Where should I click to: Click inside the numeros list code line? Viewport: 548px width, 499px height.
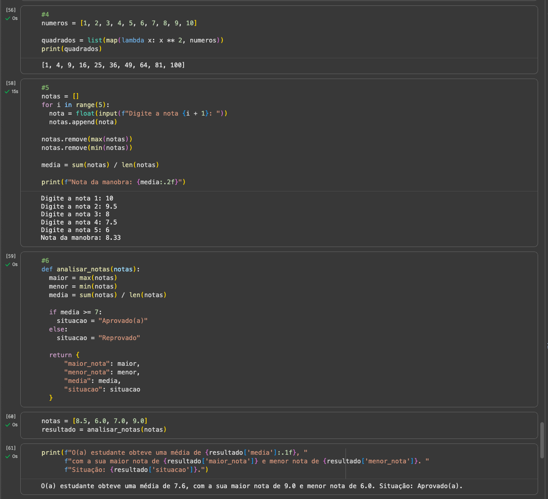coord(119,23)
